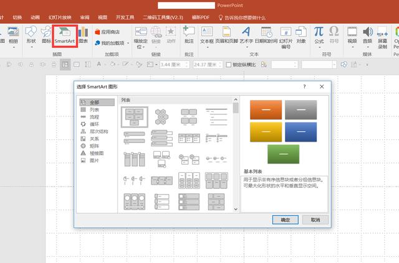Expand the 公式 equation dropdown arrow

[x=319, y=47]
